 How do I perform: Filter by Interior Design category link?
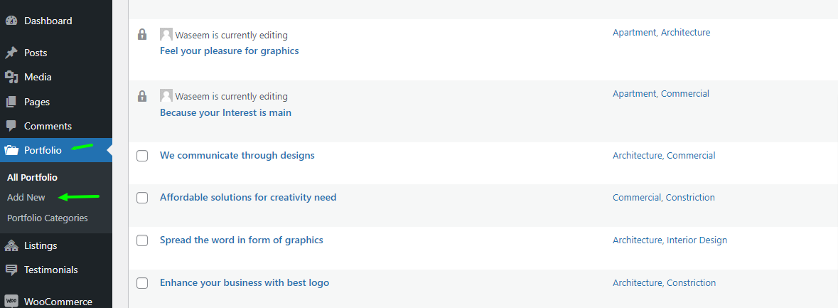point(697,240)
